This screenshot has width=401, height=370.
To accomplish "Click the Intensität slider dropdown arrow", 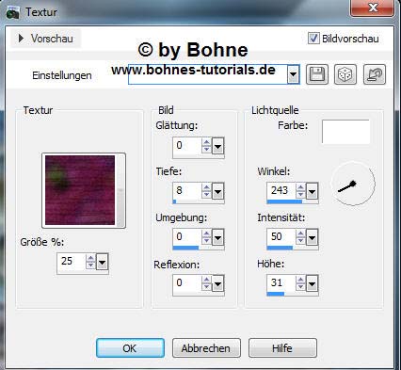I will (x=312, y=237).
